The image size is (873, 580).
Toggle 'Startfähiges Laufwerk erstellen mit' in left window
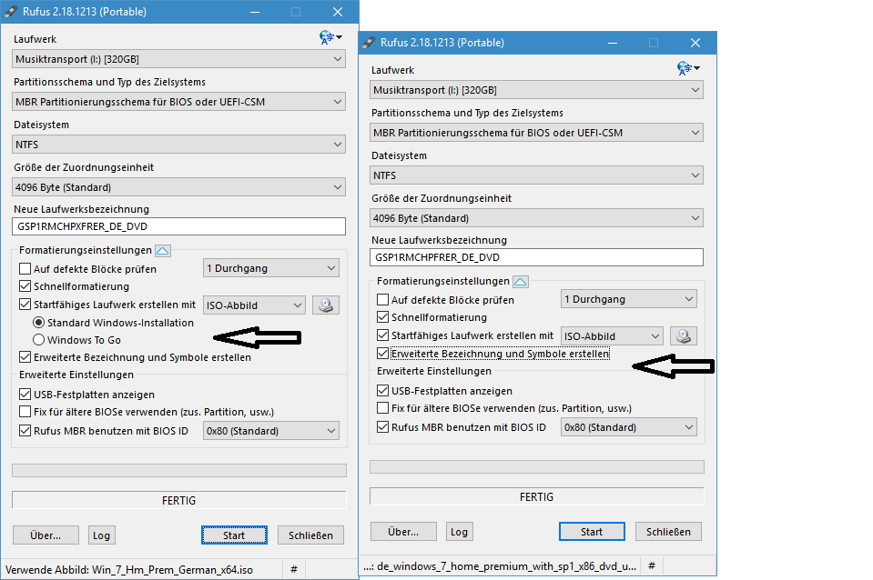tap(25, 305)
